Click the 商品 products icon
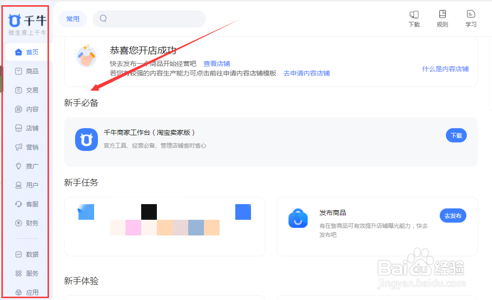Image resolution: width=492 pixels, height=300 pixels. tap(19, 71)
